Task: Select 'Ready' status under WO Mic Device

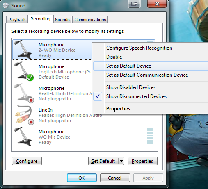Action: 45,142
